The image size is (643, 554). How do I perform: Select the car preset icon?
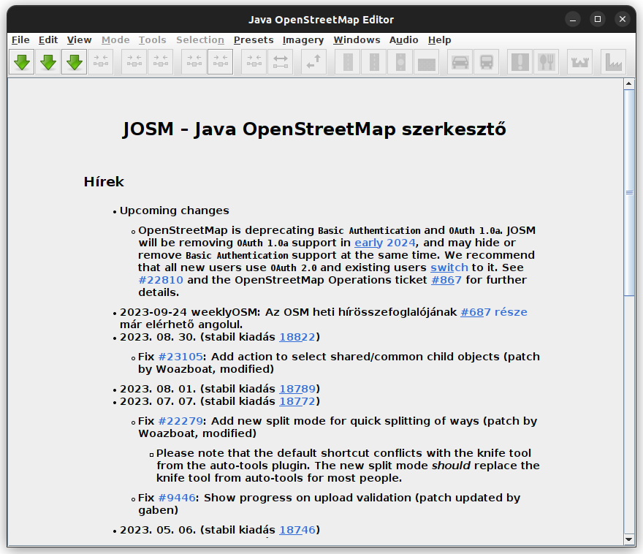tap(460, 62)
